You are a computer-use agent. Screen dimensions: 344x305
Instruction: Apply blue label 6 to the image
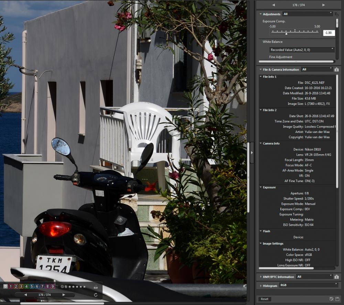37,286
